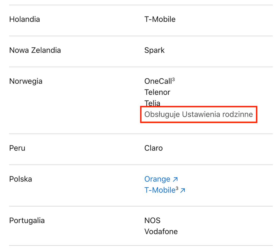Image resolution: width=278 pixels, height=251 pixels.
Task: Click the Telia carrier name
Action: click(x=152, y=103)
